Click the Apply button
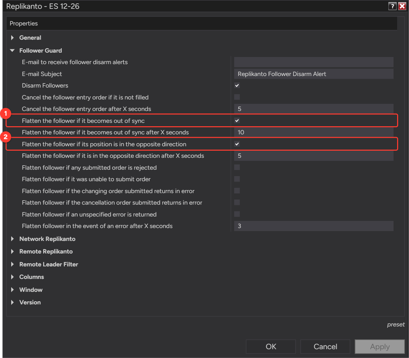409x358 pixels. click(380, 346)
